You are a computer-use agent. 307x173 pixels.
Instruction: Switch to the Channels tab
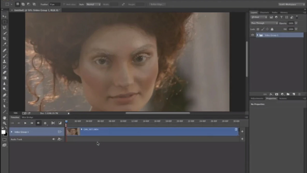click(264, 12)
